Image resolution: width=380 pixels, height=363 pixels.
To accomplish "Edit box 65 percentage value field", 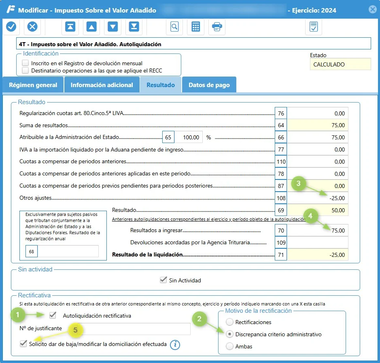I will click(x=189, y=137).
